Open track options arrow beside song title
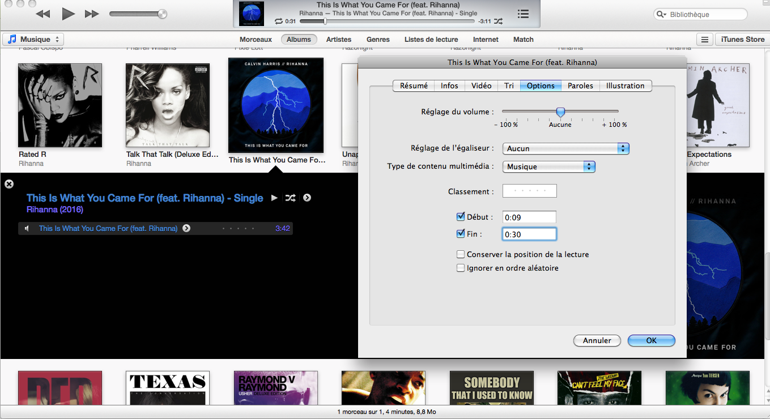 [x=186, y=229]
